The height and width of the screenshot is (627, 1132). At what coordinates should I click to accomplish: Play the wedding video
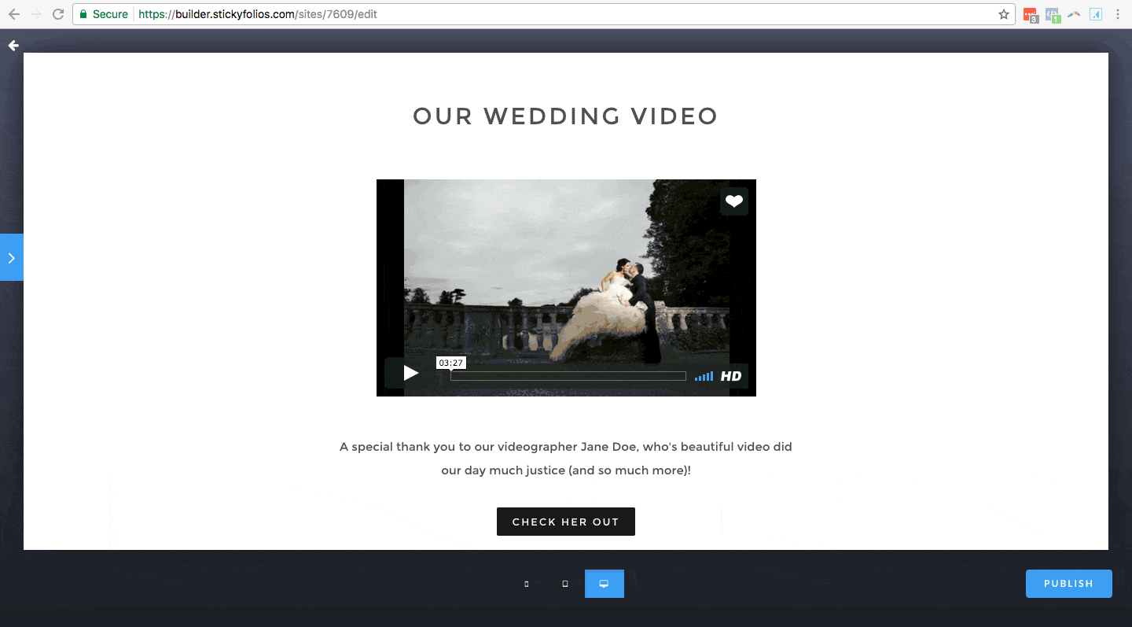[x=410, y=373]
